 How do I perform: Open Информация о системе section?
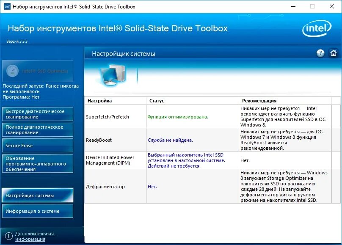coord(38,211)
